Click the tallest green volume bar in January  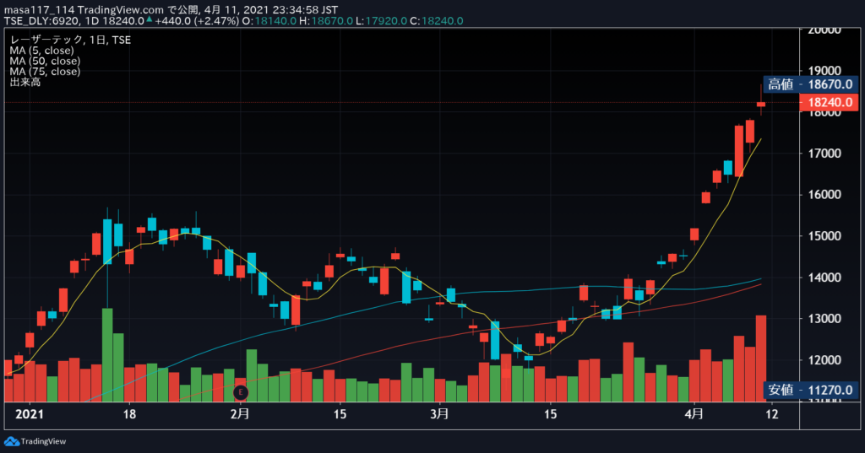point(107,355)
